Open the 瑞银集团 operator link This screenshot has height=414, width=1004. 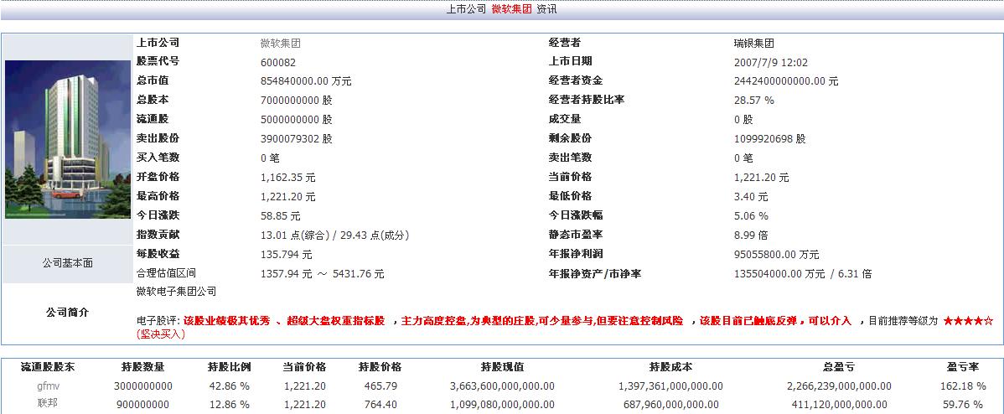click(x=753, y=44)
